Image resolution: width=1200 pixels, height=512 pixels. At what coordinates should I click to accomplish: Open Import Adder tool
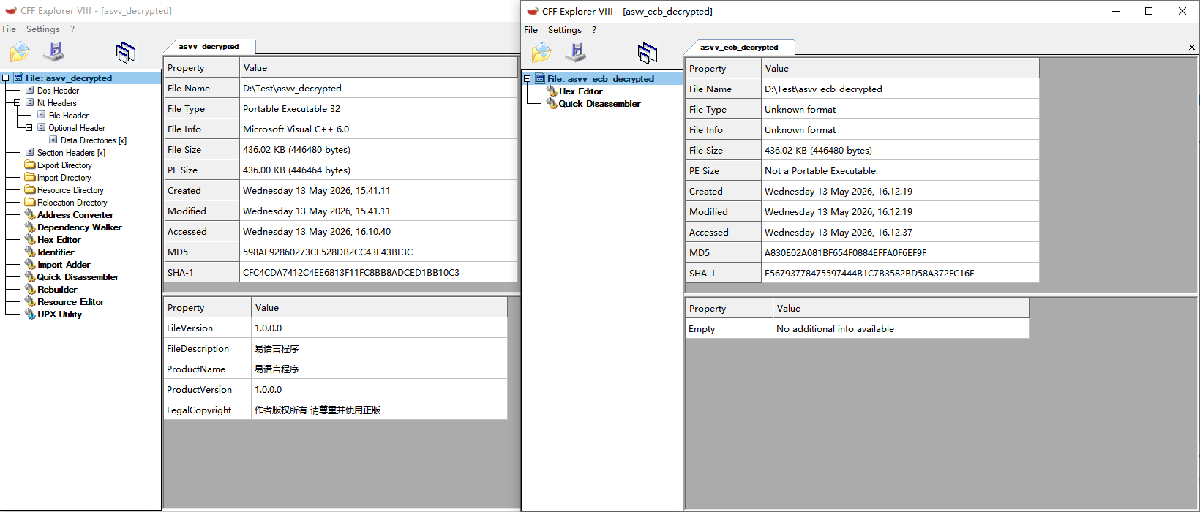(x=64, y=265)
